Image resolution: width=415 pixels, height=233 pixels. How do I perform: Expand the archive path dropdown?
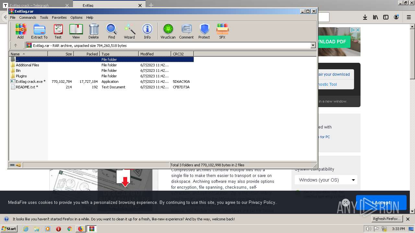click(313, 46)
